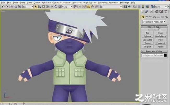Switch to the Utilities command panel tab
This screenshot has width=170, height=105.
click(166, 12)
